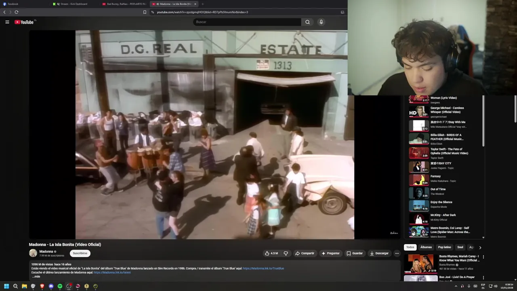
Task: Open the taskbar clock and date
Action: [506, 286]
